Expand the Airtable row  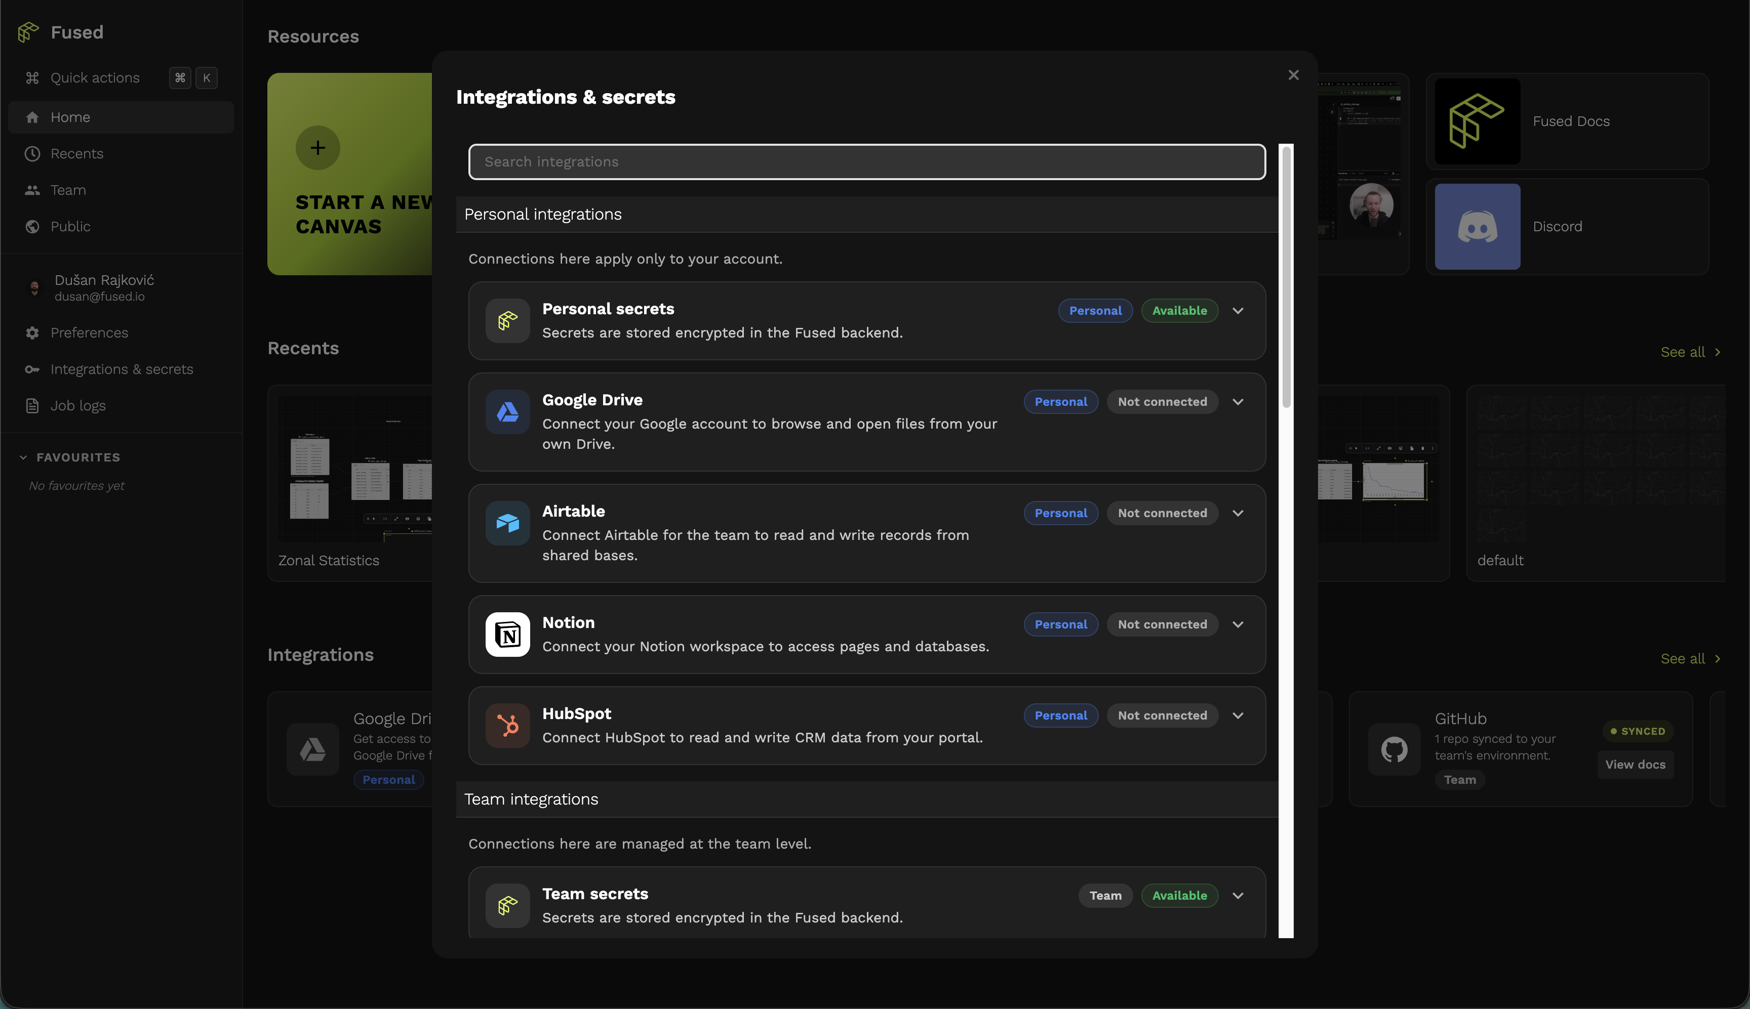[x=1238, y=513]
